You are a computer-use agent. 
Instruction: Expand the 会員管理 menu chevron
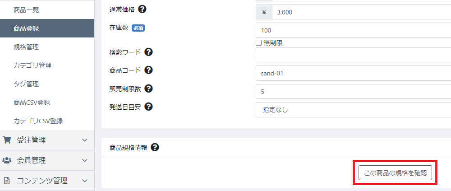[x=85, y=160]
